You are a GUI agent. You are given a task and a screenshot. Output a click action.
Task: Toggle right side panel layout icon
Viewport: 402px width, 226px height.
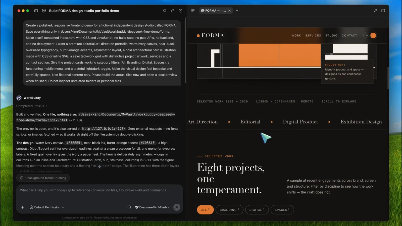pyautogui.click(x=383, y=11)
